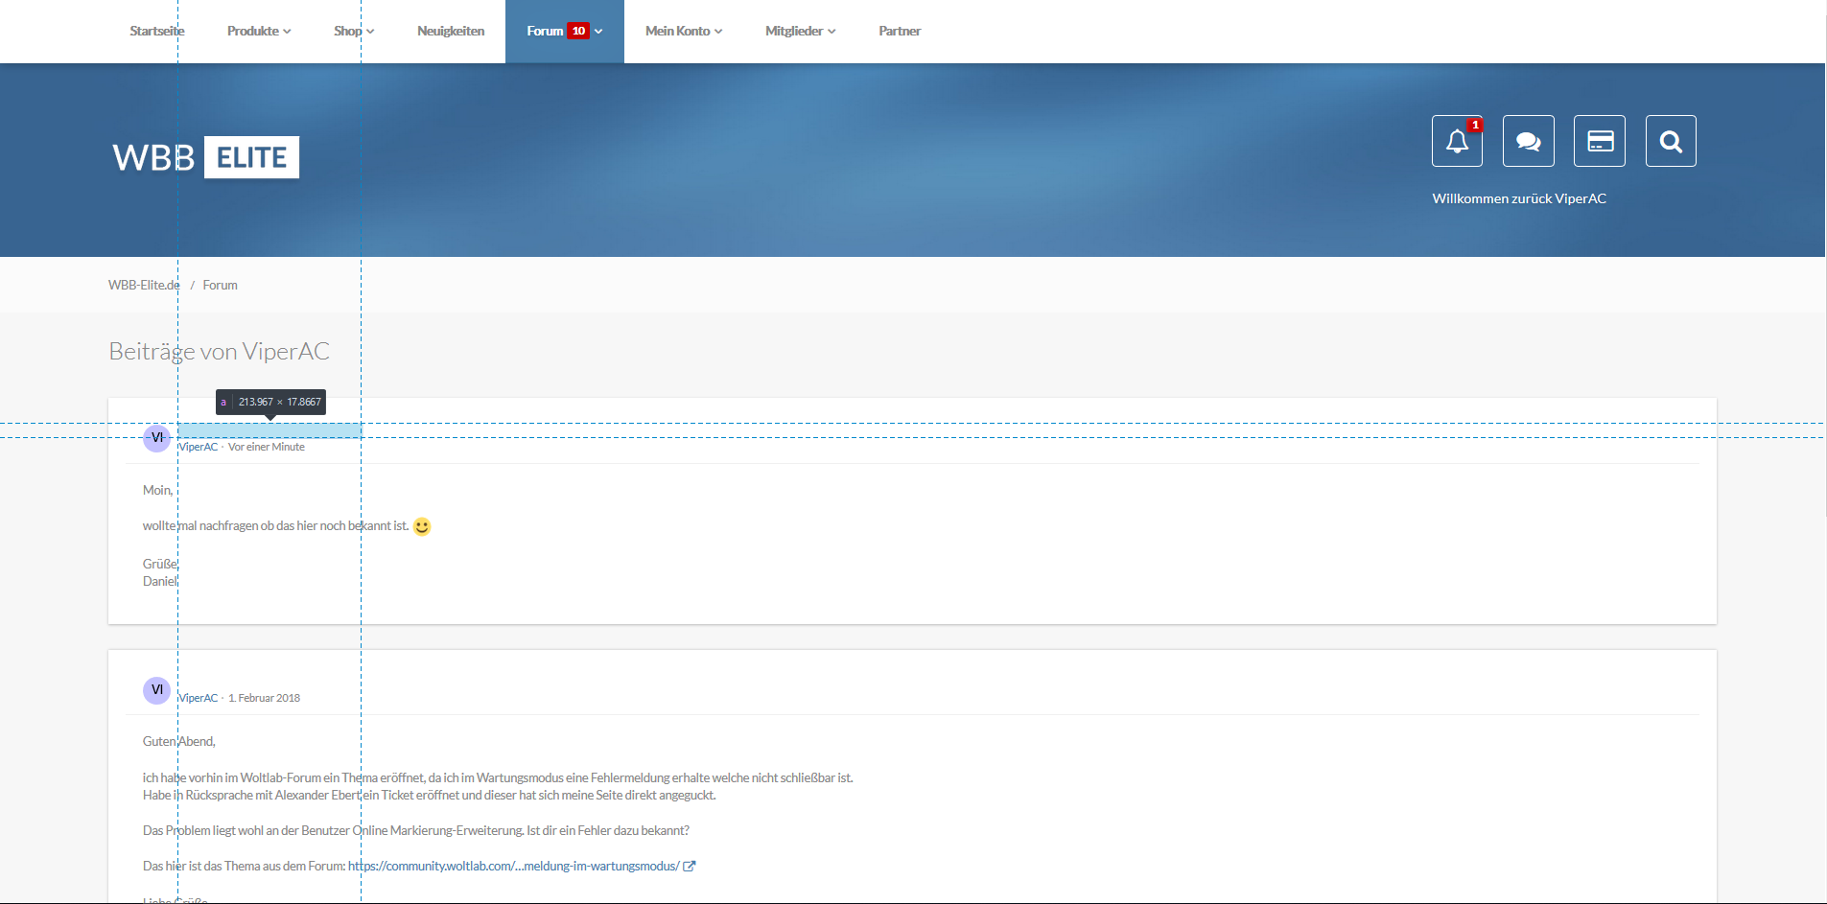Open the Partner menu item
This screenshot has width=1827, height=904.
tap(899, 32)
